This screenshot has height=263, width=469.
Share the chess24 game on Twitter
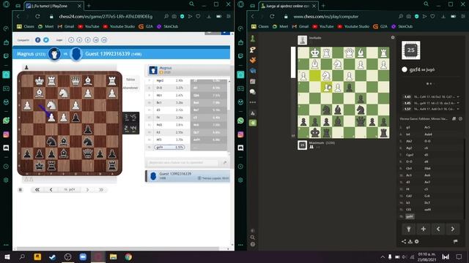coord(46,40)
